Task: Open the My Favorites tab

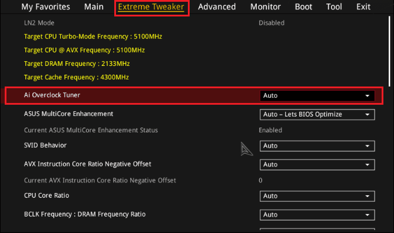Action: coord(45,7)
